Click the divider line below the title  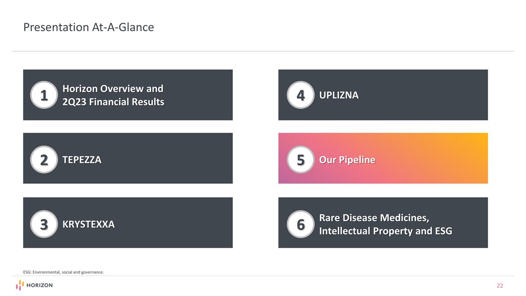[263, 51]
